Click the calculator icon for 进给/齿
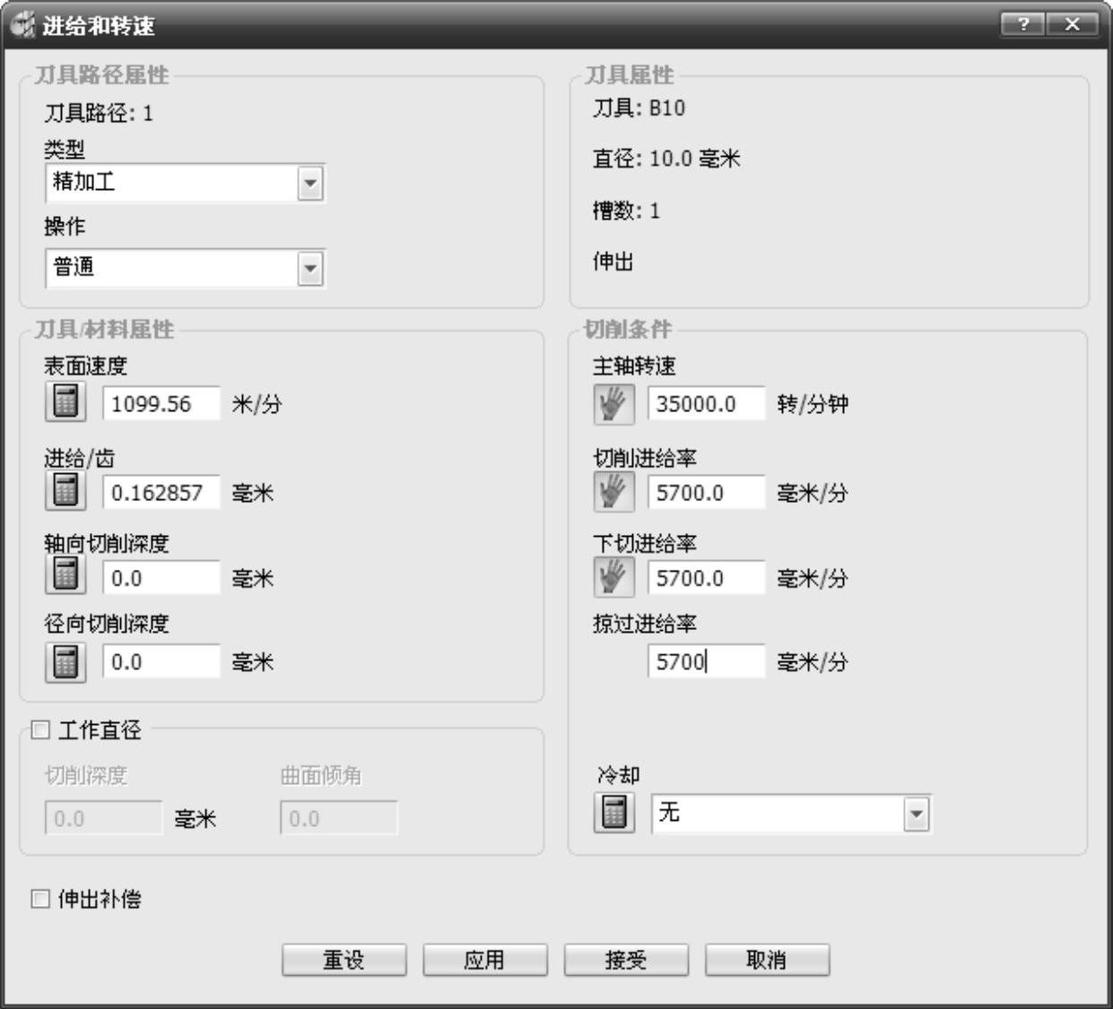The height and width of the screenshot is (1009, 1113). click(65, 491)
